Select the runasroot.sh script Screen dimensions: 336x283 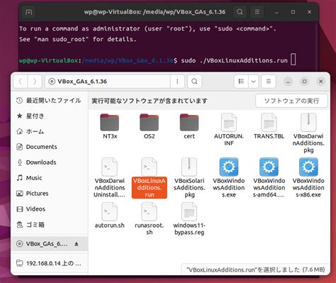(x=149, y=218)
